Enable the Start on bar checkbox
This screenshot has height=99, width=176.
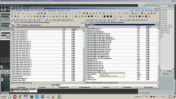pyautogui.click(x=161, y=74)
